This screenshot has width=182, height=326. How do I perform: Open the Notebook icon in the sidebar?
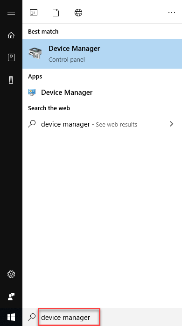[x=11, y=57]
